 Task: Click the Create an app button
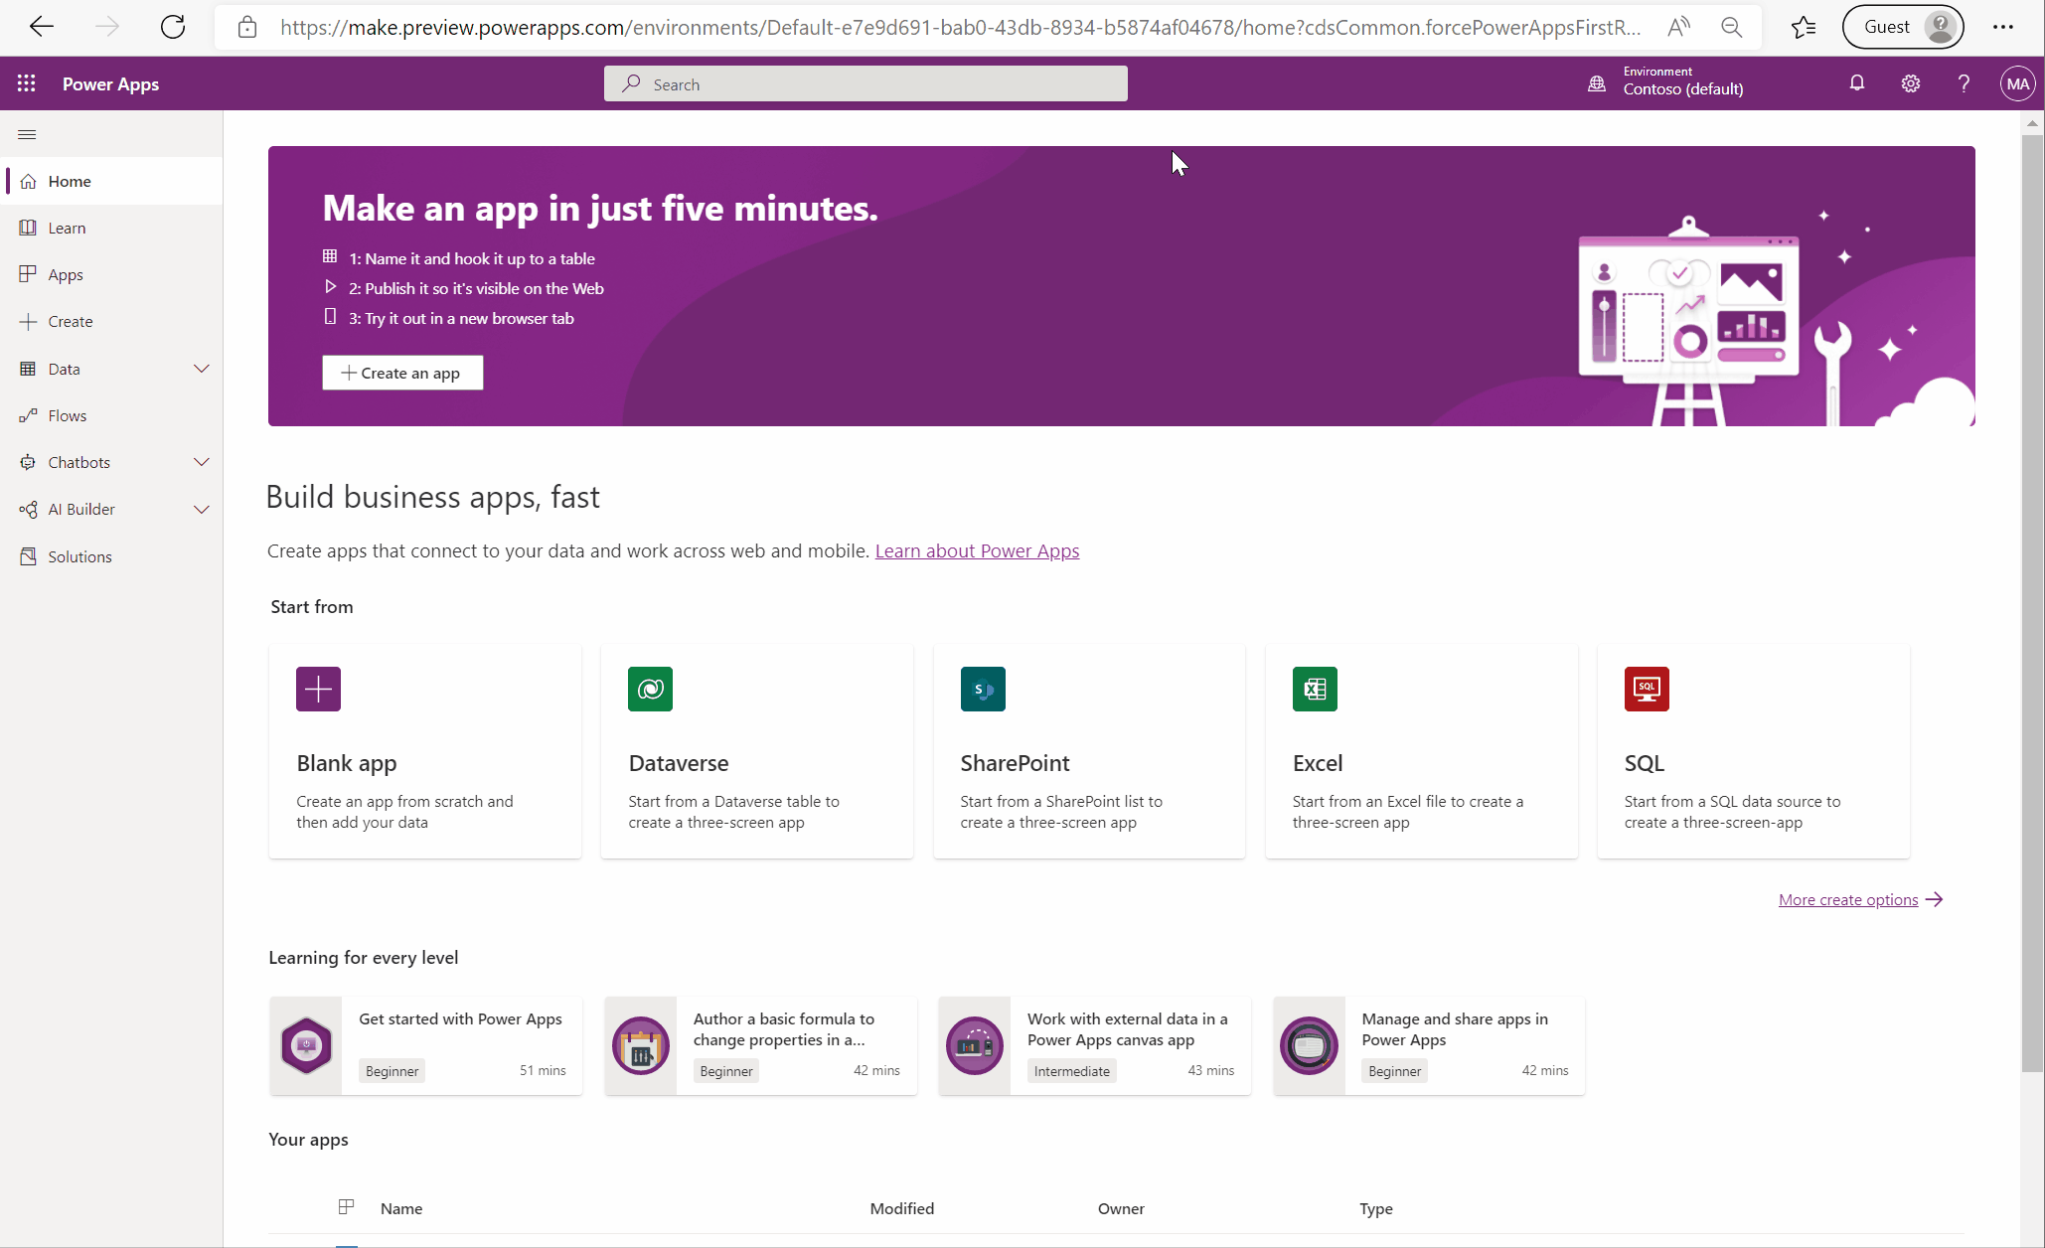coord(402,373)
